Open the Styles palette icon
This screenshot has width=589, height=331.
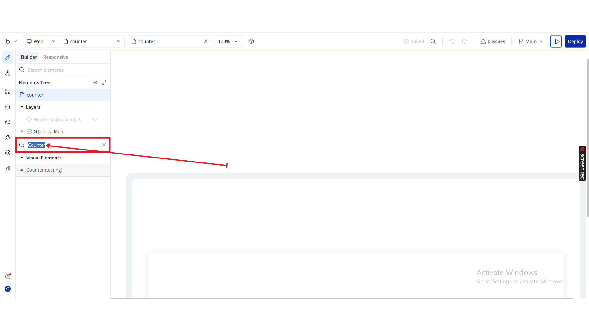[8, 122]
